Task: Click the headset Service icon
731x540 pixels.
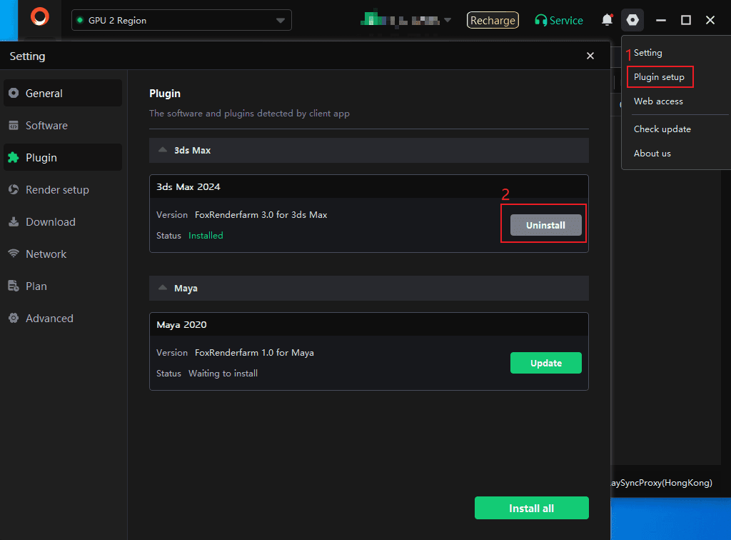Action: (x=541, y=21)
